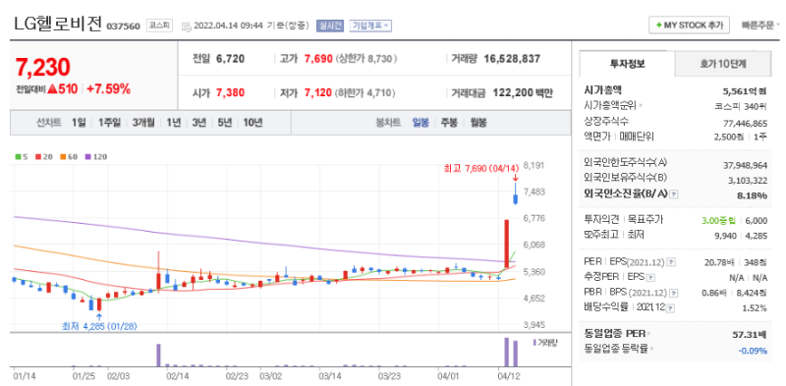Click help icon next to 추정PER EPS
786x386 pixels.
pyautogui.click(x=650, y=277)
